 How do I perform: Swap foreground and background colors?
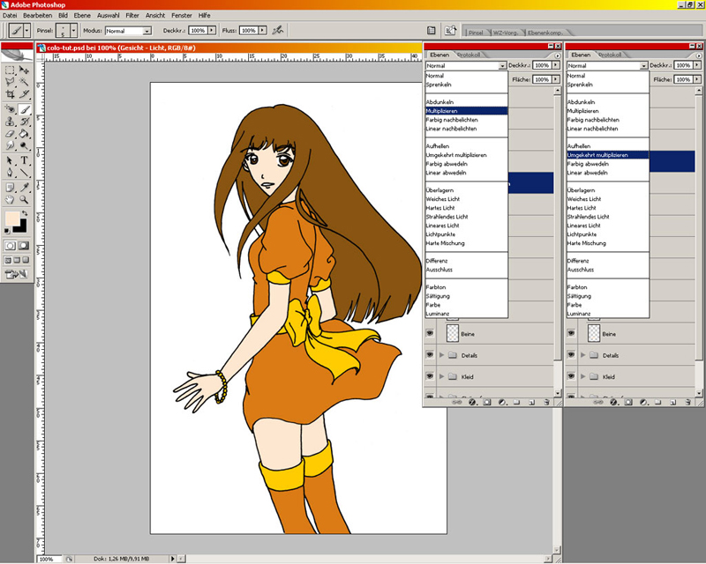tap(25, 213)
